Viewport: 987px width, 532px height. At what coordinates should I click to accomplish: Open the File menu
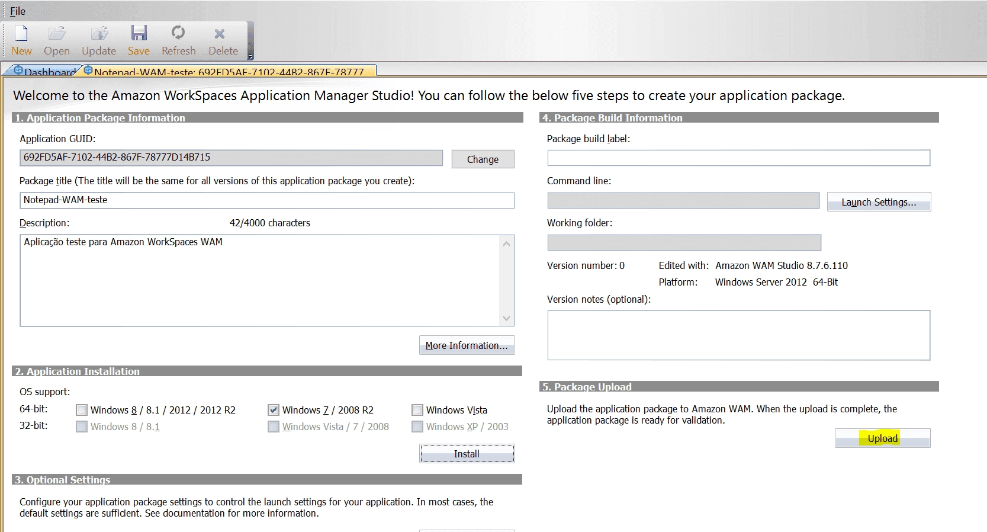point(18,11)
